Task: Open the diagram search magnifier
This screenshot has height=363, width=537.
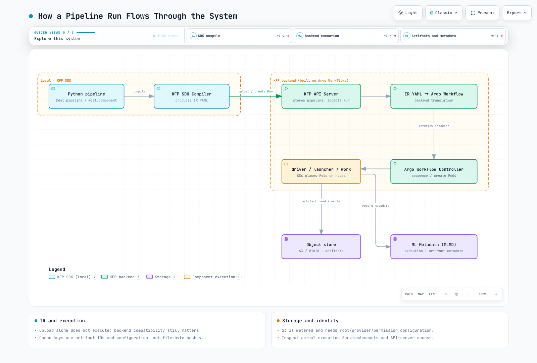Action: point(446,294)
